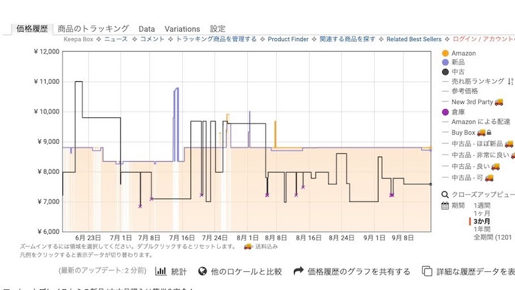Open the Data tab
515x290 pixels.
point(147,29)
